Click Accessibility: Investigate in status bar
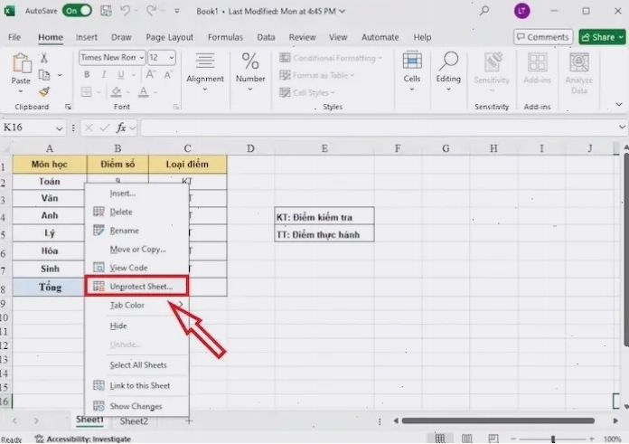 click(83, 439)
